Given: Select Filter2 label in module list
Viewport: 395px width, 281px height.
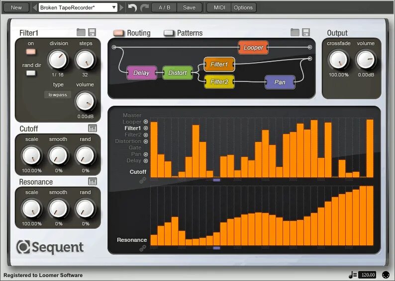Looking at the screenshot, I should 133,135.
